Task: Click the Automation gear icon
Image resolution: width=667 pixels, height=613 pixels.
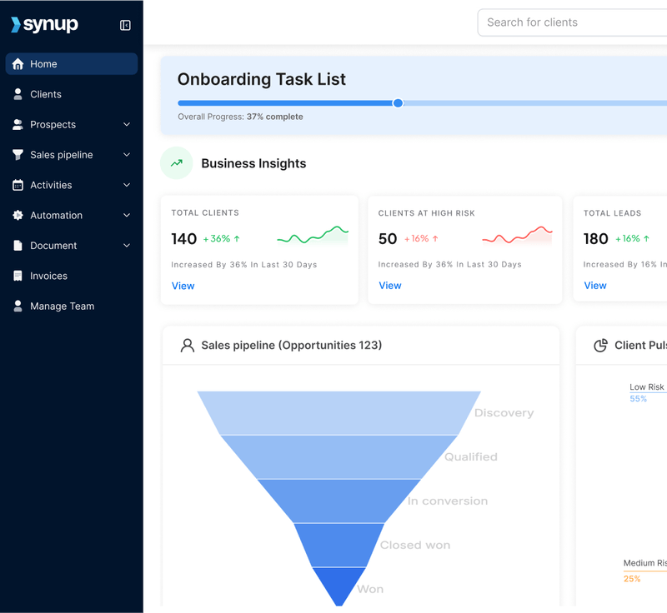Action: 18,215
